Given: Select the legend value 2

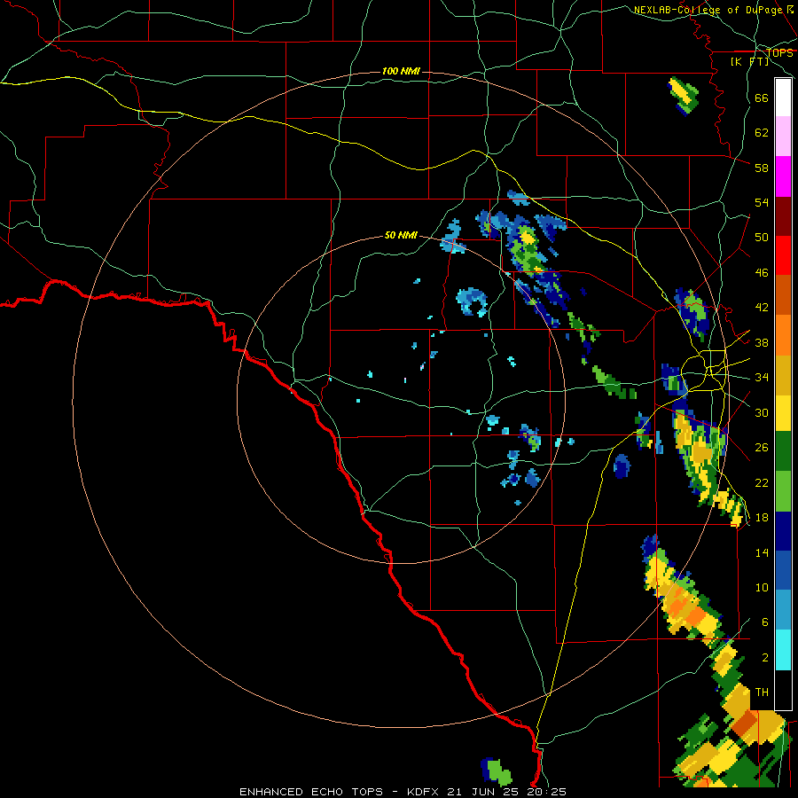Looking at the screenshot, I should (765, 658).
